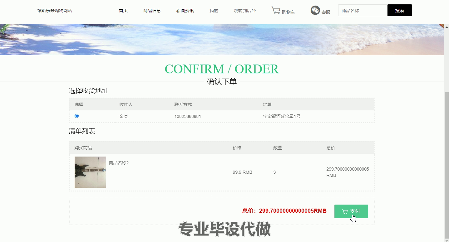Click the phone number 13823888881
449x242 pixels.
[188, 116]
